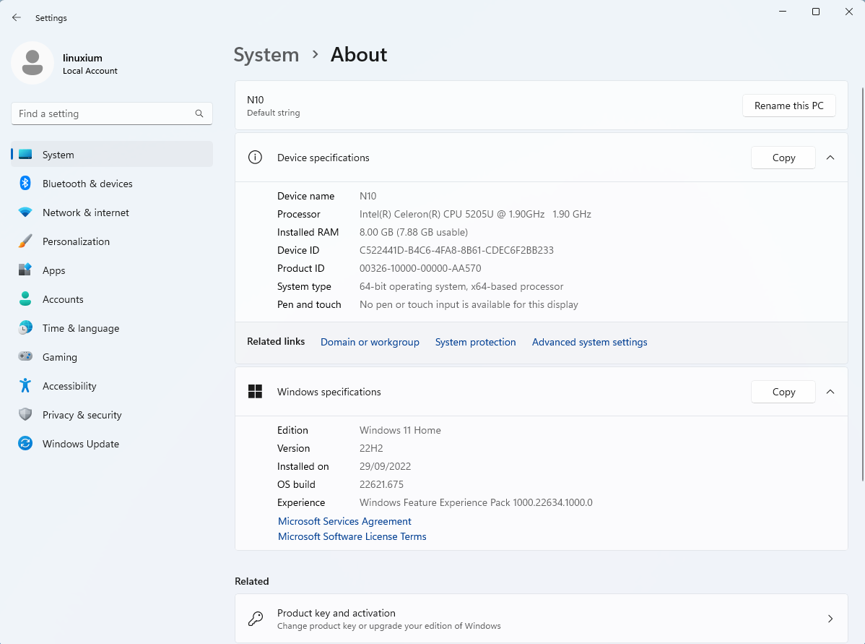Open Network & internet settings

tap(112, 212)
